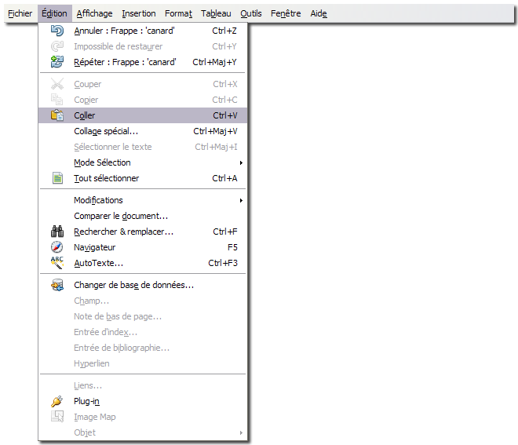Select the Plug-in entry
The height and width of the screenshot is (445, 518).
pyautogui.click(x=143, y=401)
